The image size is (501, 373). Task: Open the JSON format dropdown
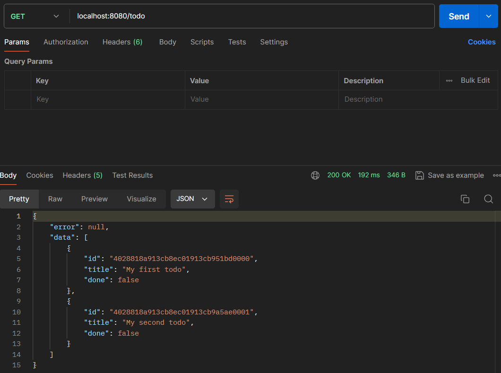(x=193, y=199)
